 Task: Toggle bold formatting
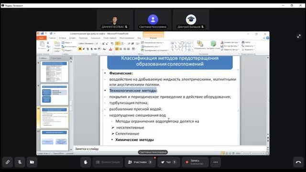(x=80, y=49)
